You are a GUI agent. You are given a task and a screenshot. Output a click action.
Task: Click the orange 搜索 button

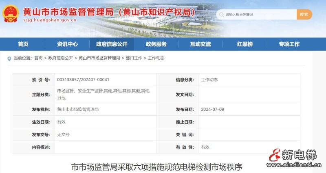pos(304,15)
